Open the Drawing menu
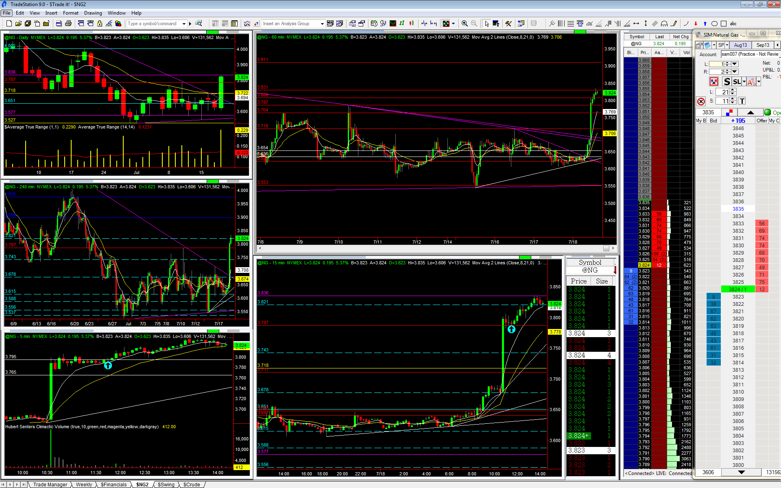 (93, 13)
